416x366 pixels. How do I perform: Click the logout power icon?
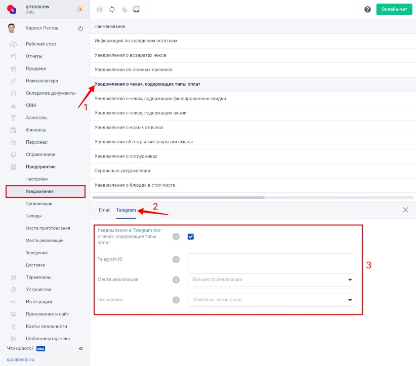(80, 28)
